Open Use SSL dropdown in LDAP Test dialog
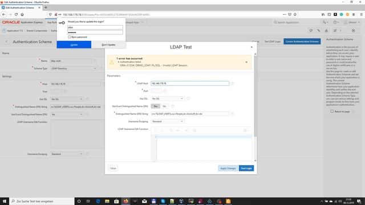The image size is (365, 205). [168, 99]
